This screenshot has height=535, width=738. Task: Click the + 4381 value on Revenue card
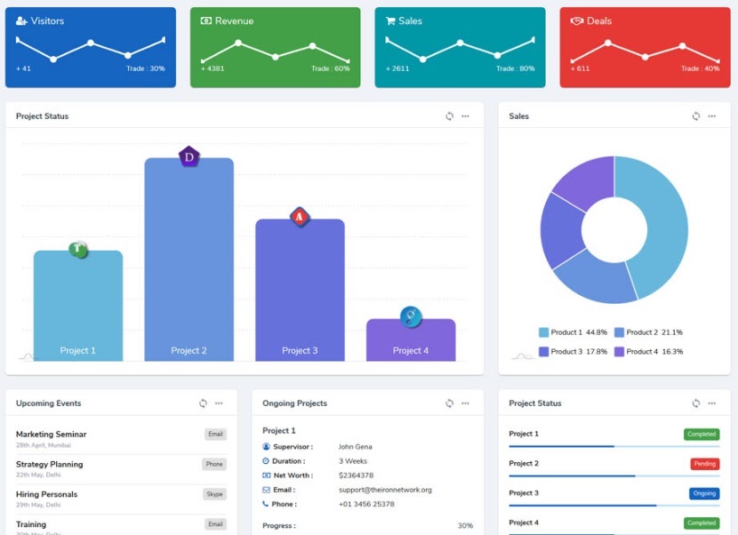click(x=213, y=68)
